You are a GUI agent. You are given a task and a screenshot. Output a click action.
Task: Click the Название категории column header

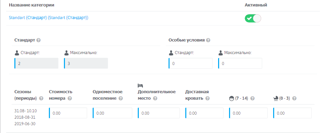pos(31,5)
